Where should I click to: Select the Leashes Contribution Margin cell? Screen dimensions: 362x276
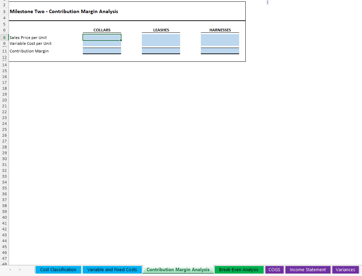click(x=161, y=51)
